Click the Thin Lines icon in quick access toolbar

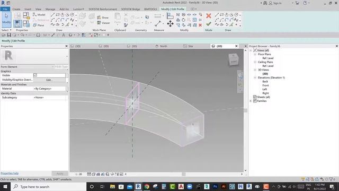tap(84, 35)
